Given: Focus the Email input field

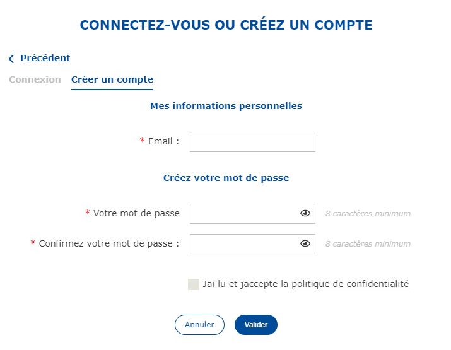Looking at the screenshot, I should [x=252, y=142].
